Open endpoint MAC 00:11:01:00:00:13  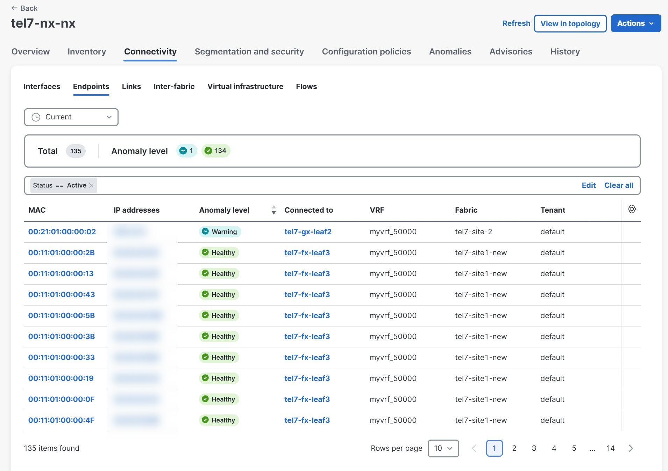coord(61,274)
